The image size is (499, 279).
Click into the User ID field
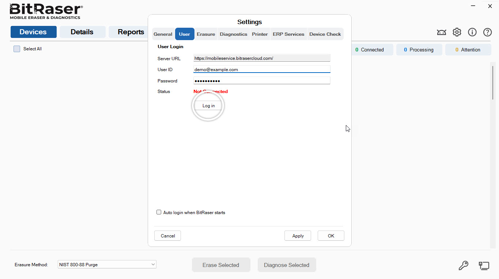tap(262, 69)
